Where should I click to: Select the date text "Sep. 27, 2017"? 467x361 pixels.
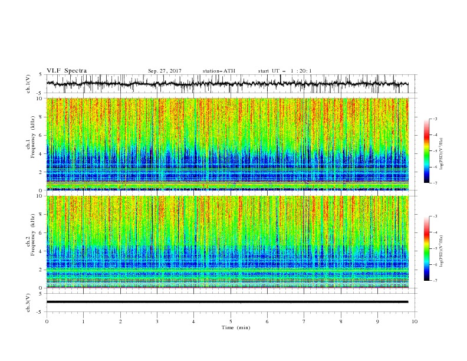[x=165, y=71]
